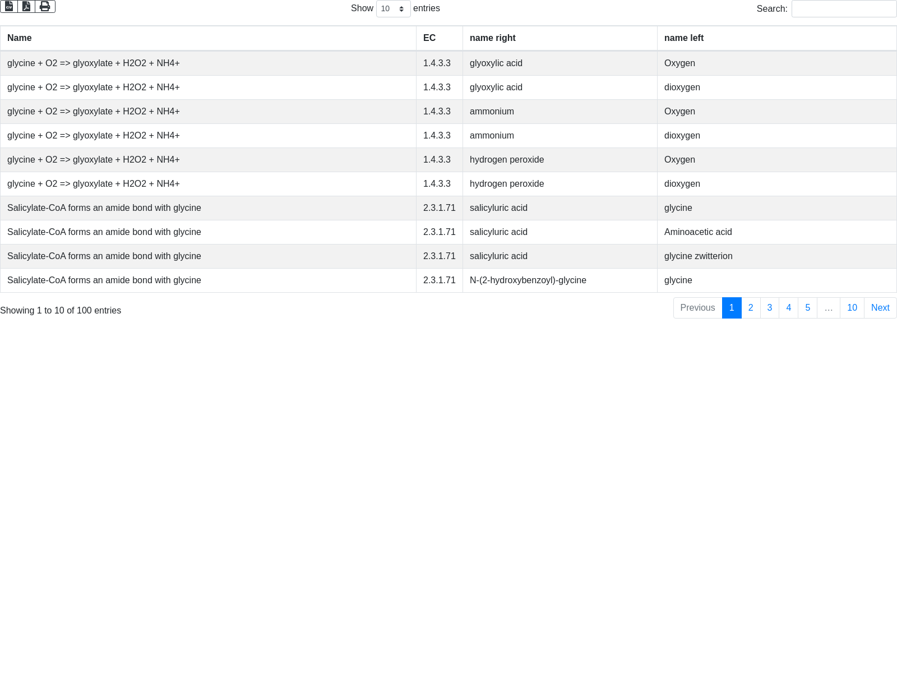
Task: Select row with N-(2-hydroxybenzoyl)-glycine
Action: (528, 280)
